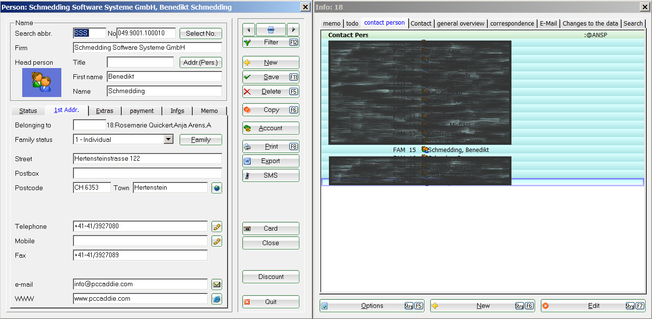Click into the Street input field
This screenshot has width=652, height=319.
click(147, 159)
